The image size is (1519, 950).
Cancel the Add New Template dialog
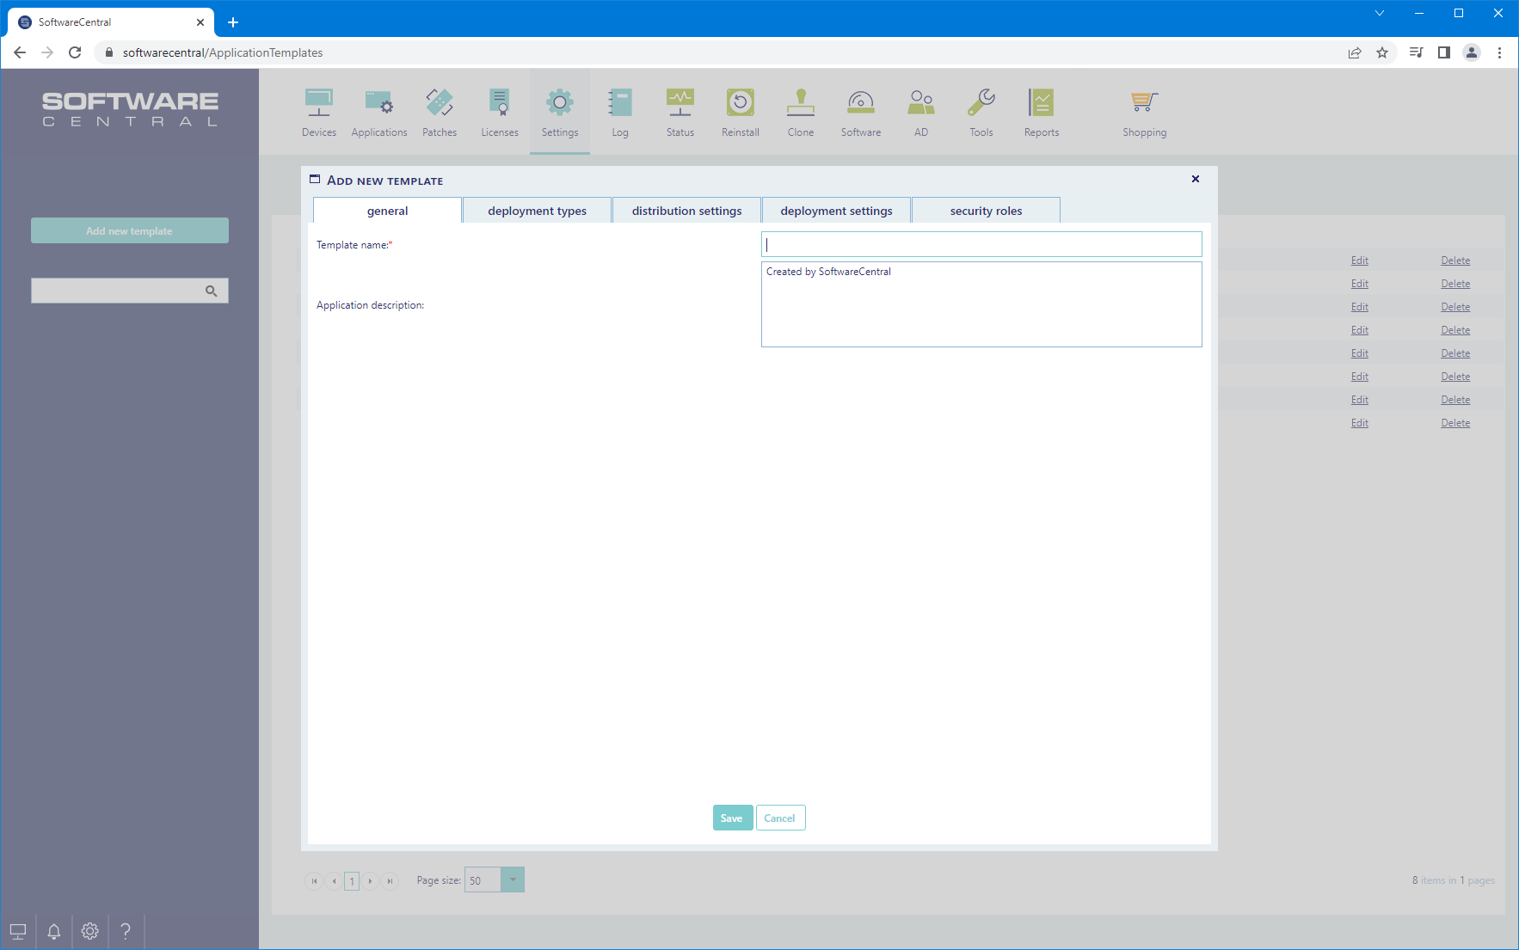[x=780, y=818]
